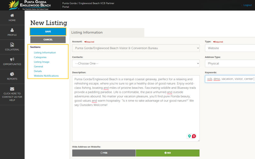Viewport: 255px width, 159px height.
Task: Go to Home in the sidebar
Action: 12,18
